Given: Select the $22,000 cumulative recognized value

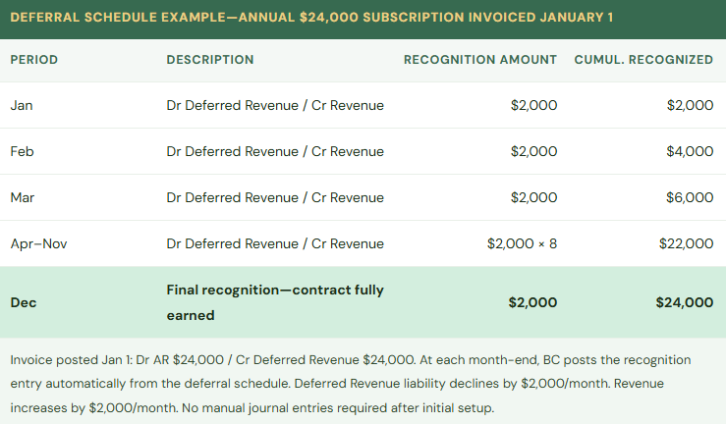Looking at the screenshot, I should tap(687, 243).
